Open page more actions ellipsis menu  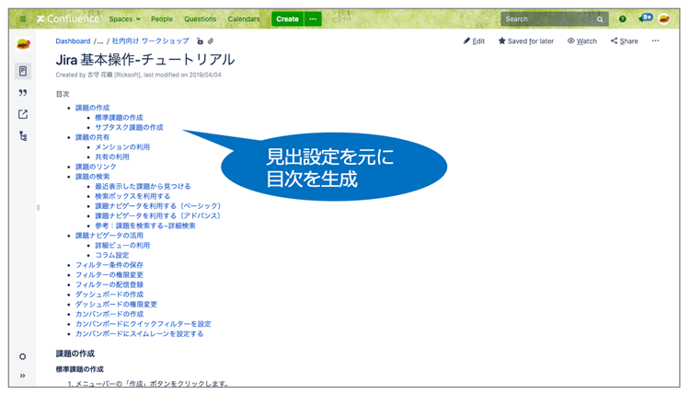coord(655,41)
